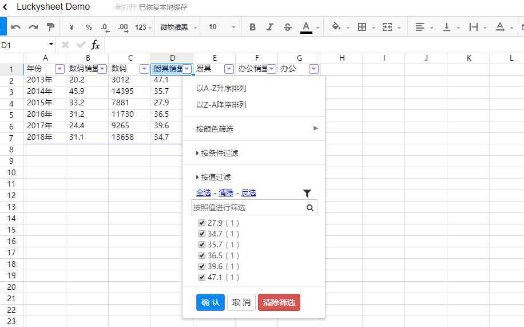
Task: Click the 清除 link
Action: [x=226, y=193]
